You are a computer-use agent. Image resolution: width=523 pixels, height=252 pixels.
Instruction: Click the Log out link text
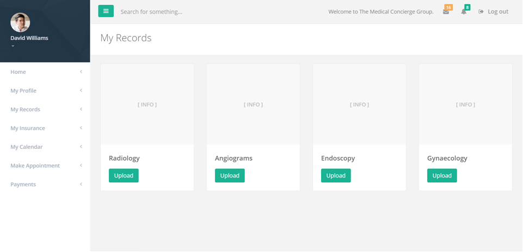[x=498, y=11]
